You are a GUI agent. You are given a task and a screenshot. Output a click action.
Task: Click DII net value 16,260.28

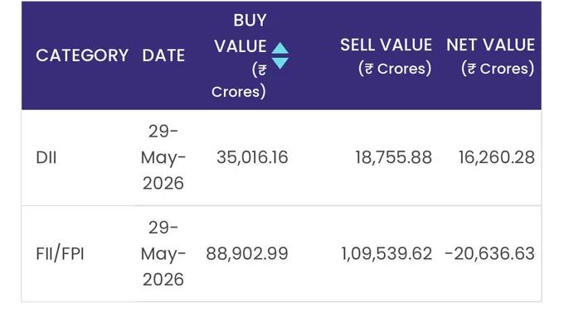[497, 158]
